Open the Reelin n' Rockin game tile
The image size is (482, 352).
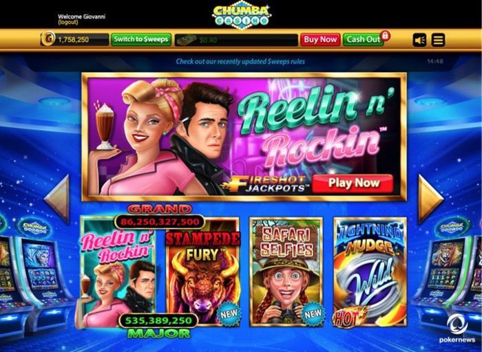click(118, 272)
